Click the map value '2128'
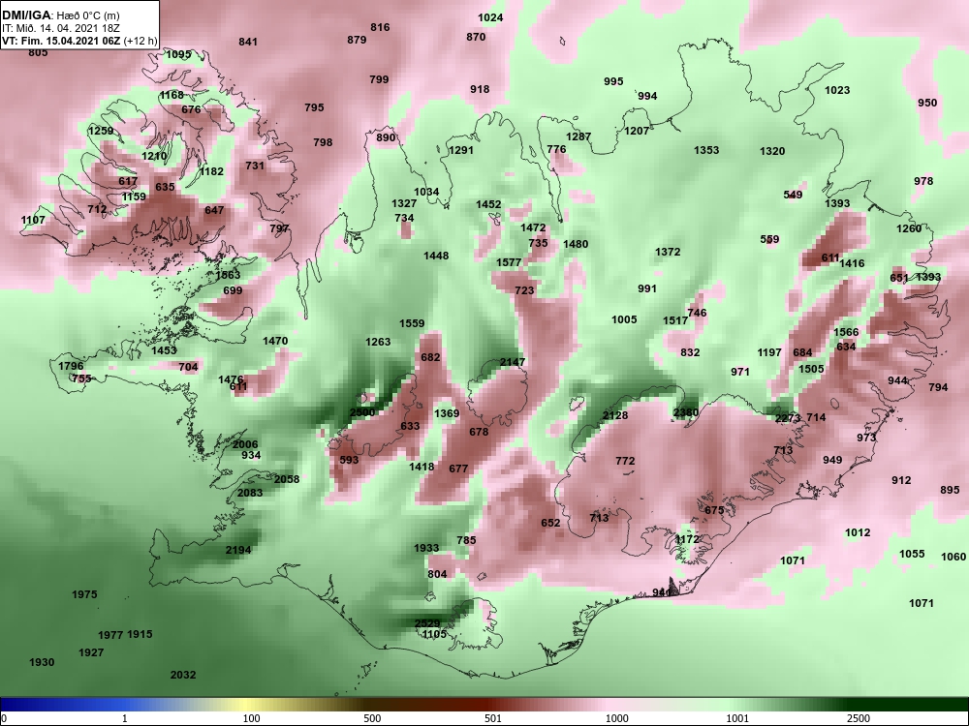This screenshot has width=969, height=726. click(x=615, y=415)
